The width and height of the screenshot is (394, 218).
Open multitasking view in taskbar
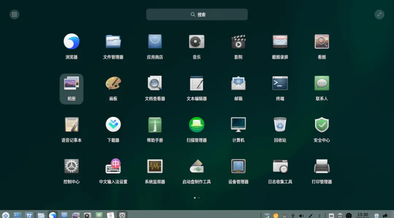29,215
